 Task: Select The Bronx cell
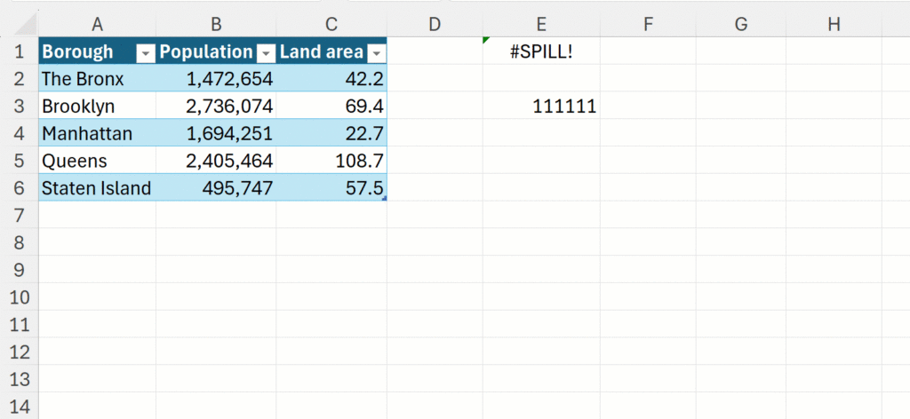click(x=97, y=78)
